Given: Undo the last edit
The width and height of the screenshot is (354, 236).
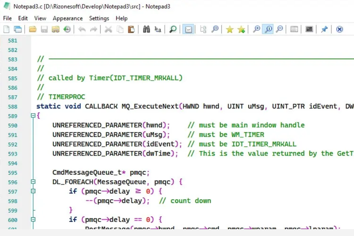Looking at the screenshot, I should pyautogui.click(x=82, y=29).
